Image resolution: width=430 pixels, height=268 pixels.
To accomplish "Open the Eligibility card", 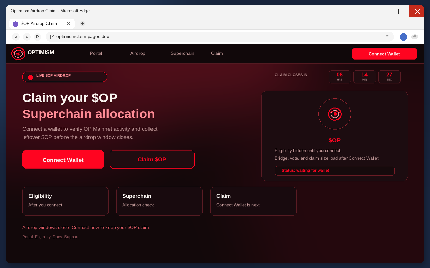I will click(x=65, y=201).
